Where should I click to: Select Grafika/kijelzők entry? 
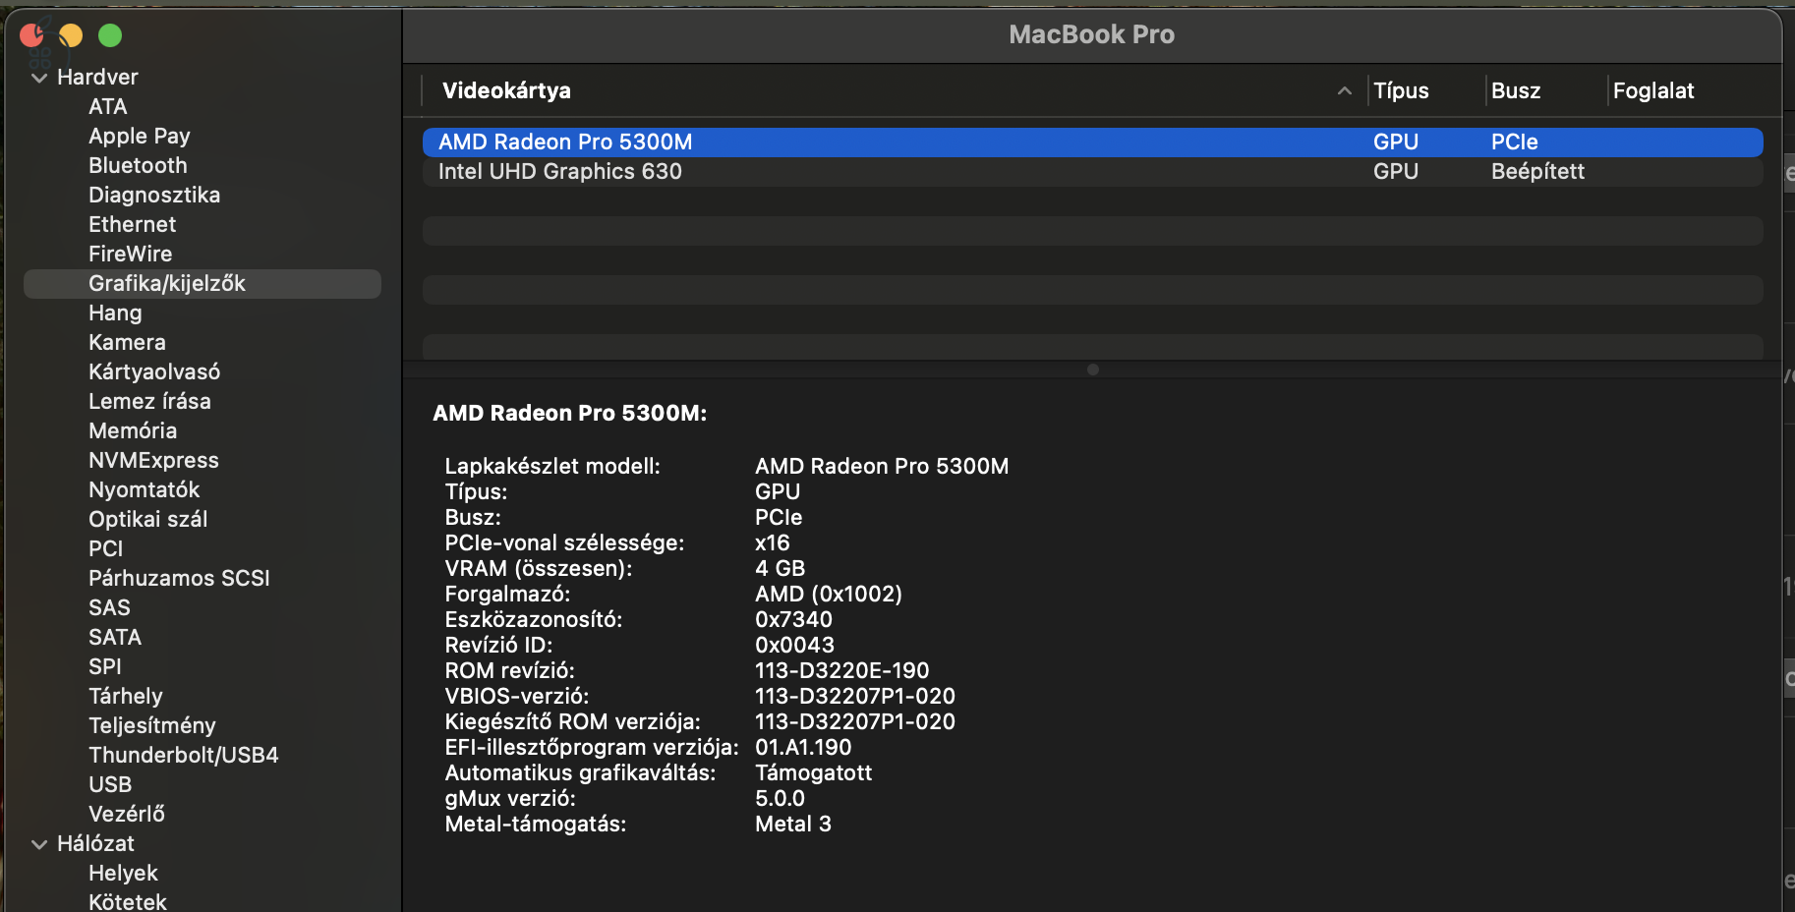point(203,284)
